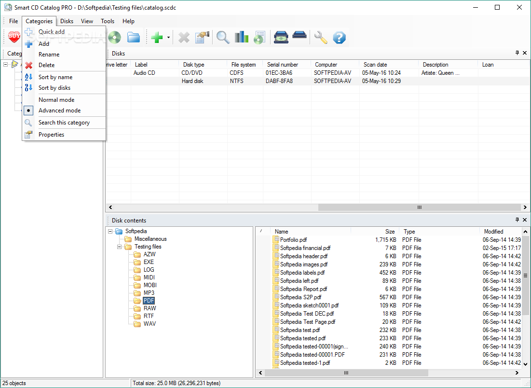This screenshot has height=388, width=531.
Task: Sort disks by Label column
Action: click(x=155, y=65)
